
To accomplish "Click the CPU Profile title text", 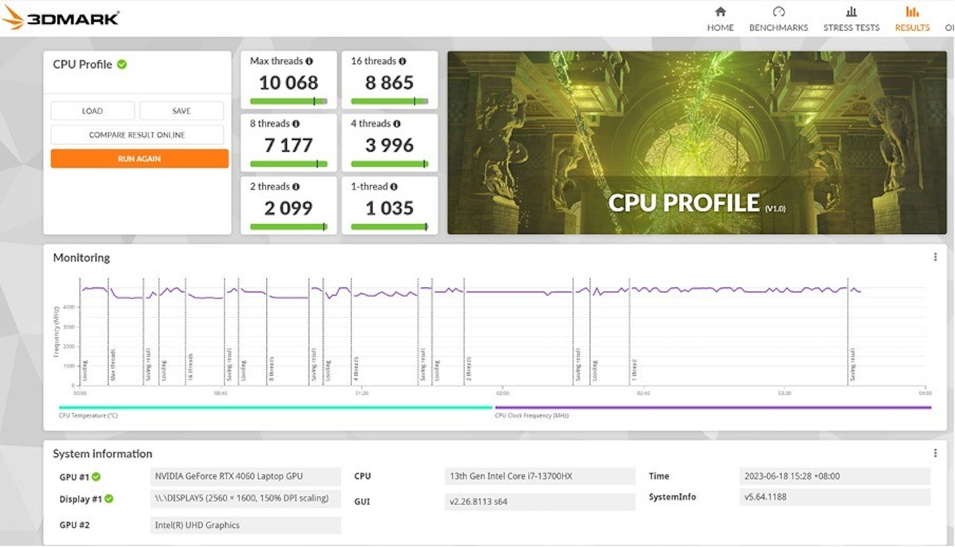I will [82, 64].
